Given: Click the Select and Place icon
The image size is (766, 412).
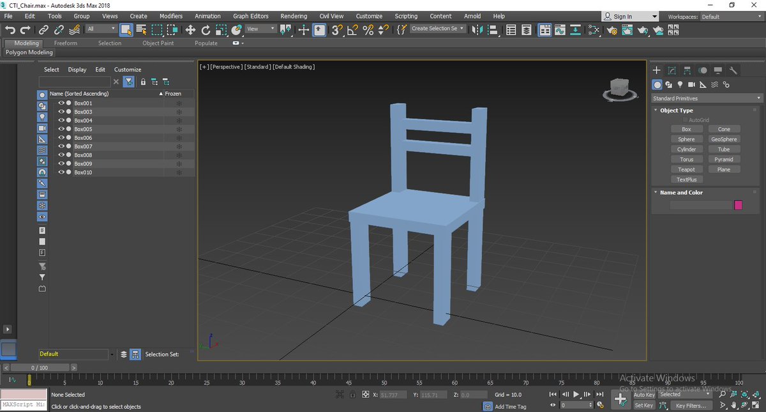Looking at the screenshot, I should pos(236,29).
